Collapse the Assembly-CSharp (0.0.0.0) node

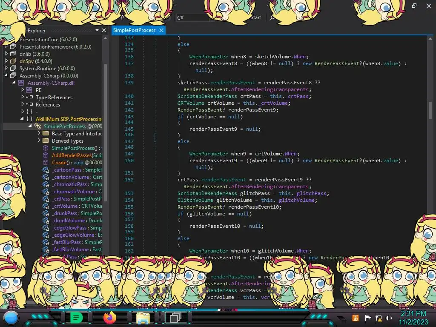click(6, 75)
